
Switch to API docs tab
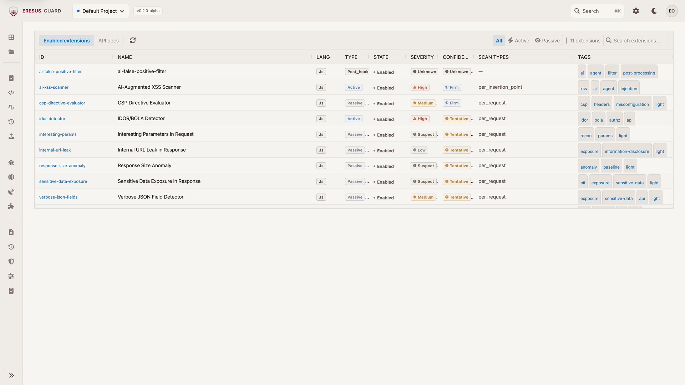pyautogui.click(x=108, y=41)
